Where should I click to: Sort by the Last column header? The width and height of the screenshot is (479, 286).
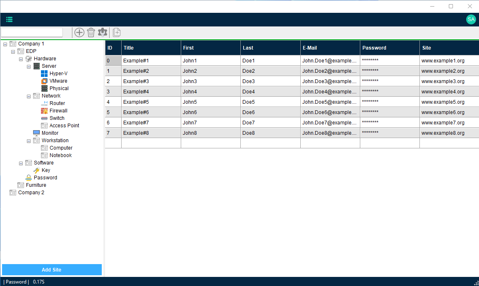[x=271, y=48]
